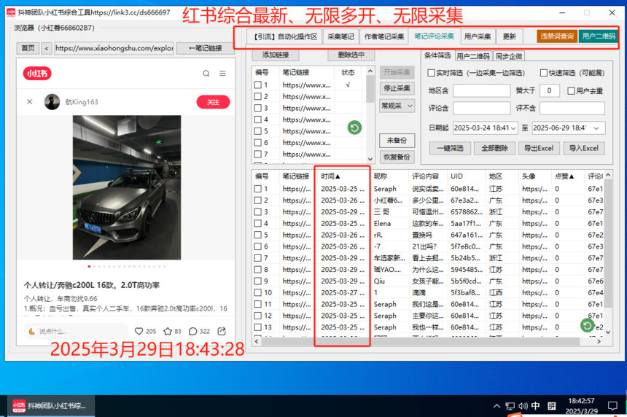Click the 地区含 input field
Viewport: 627px width, 417px height.
(x=481, y=90)
